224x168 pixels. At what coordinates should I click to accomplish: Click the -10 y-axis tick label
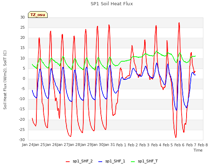click(x=22, y=99)
